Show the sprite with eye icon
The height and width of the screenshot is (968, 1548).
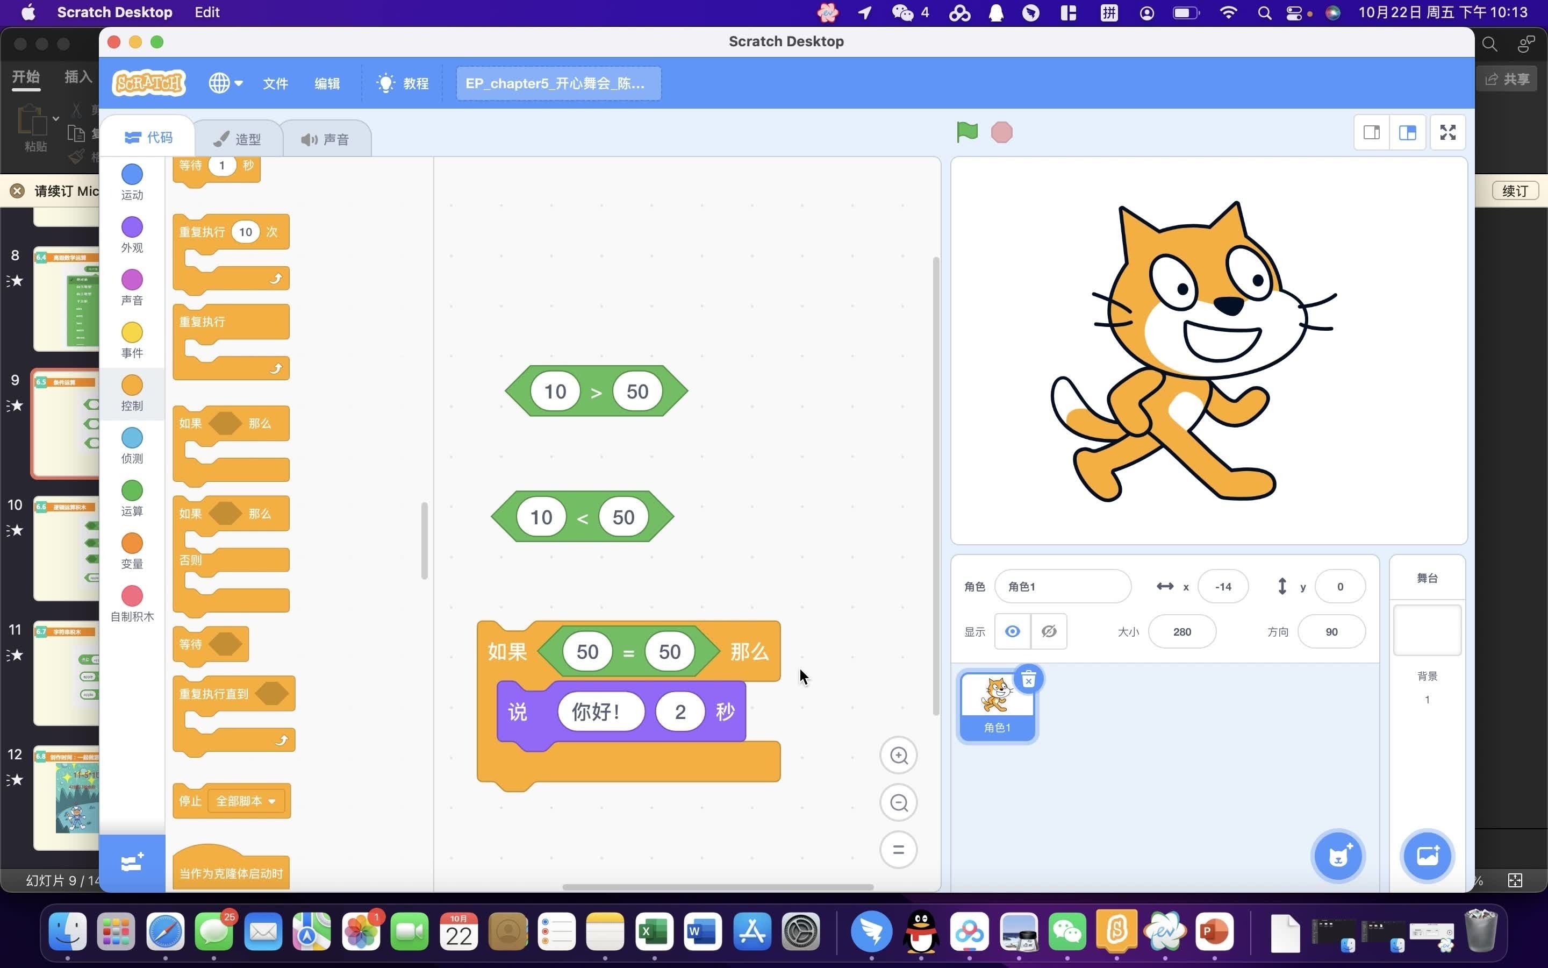[1012, 632]
